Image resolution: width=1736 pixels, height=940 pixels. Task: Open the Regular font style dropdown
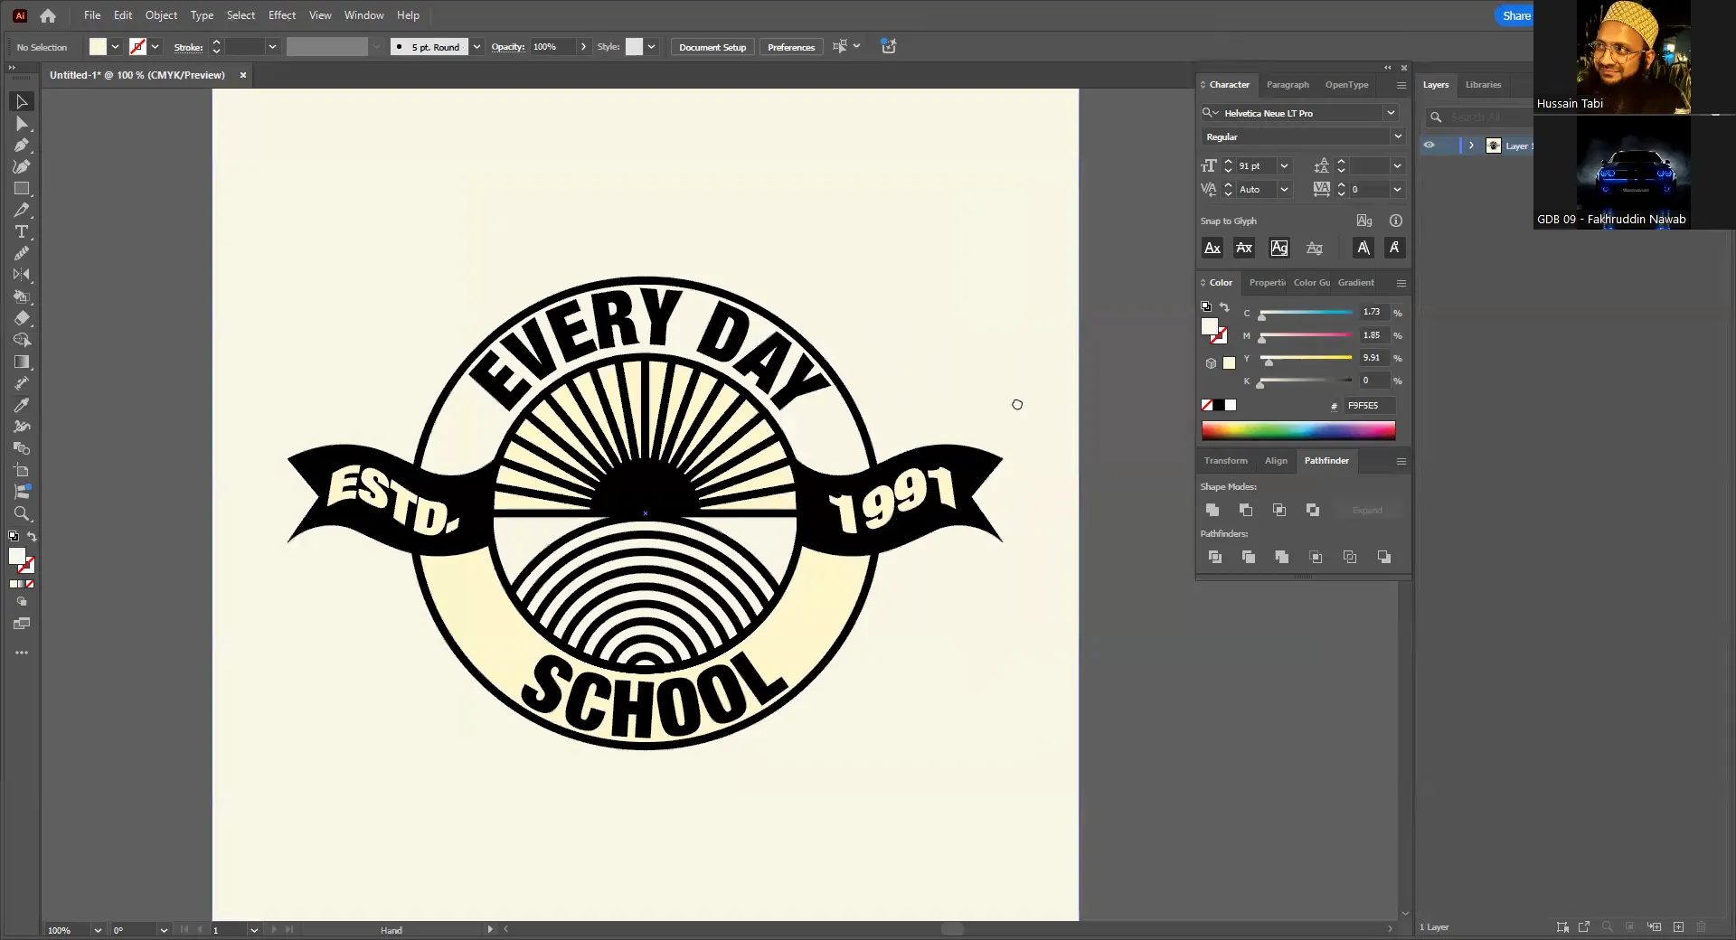tap(1397, 137)
